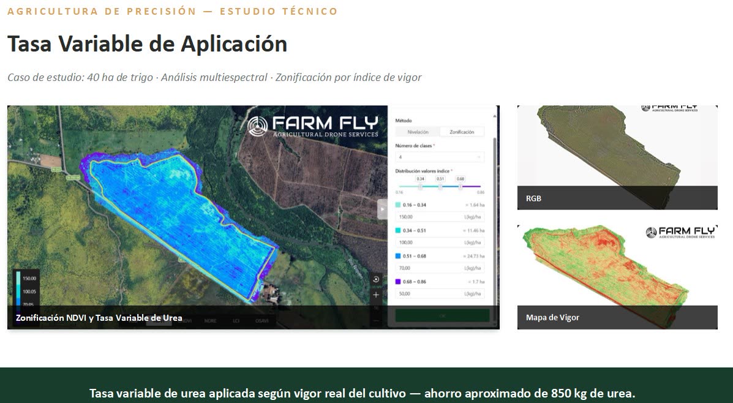Image resolution: width=733 pixels, height=403 pixels.
Task: Click the purple swatch for range 0.68 – 0.86
Action: 398,282
